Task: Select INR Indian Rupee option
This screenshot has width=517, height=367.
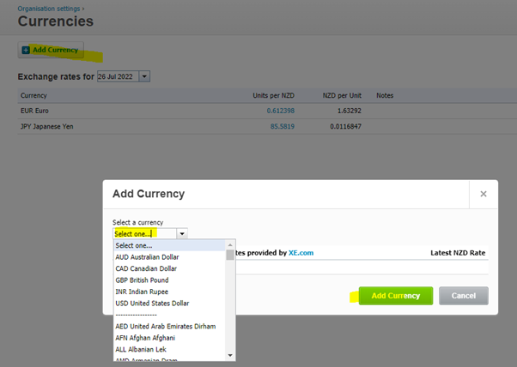Action: (141, 292)
